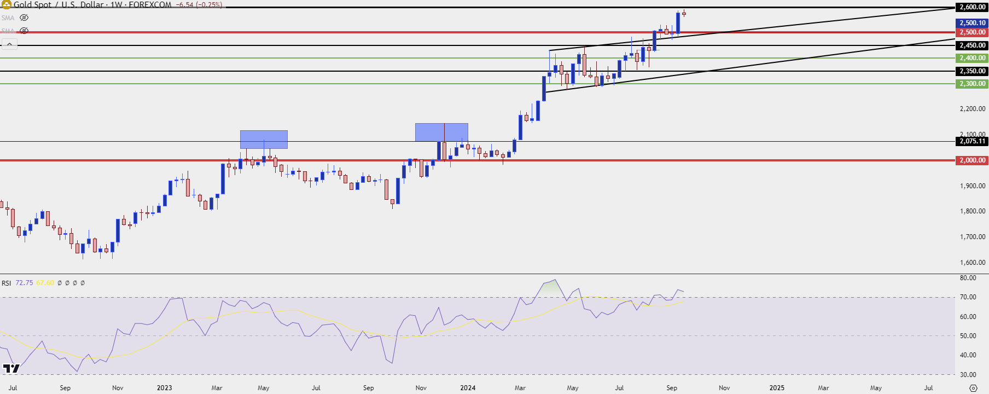Toggle visibility of the first SMA indicator
Image resolution: width=989 pixels, height=394 pixels.
point(24,18)
